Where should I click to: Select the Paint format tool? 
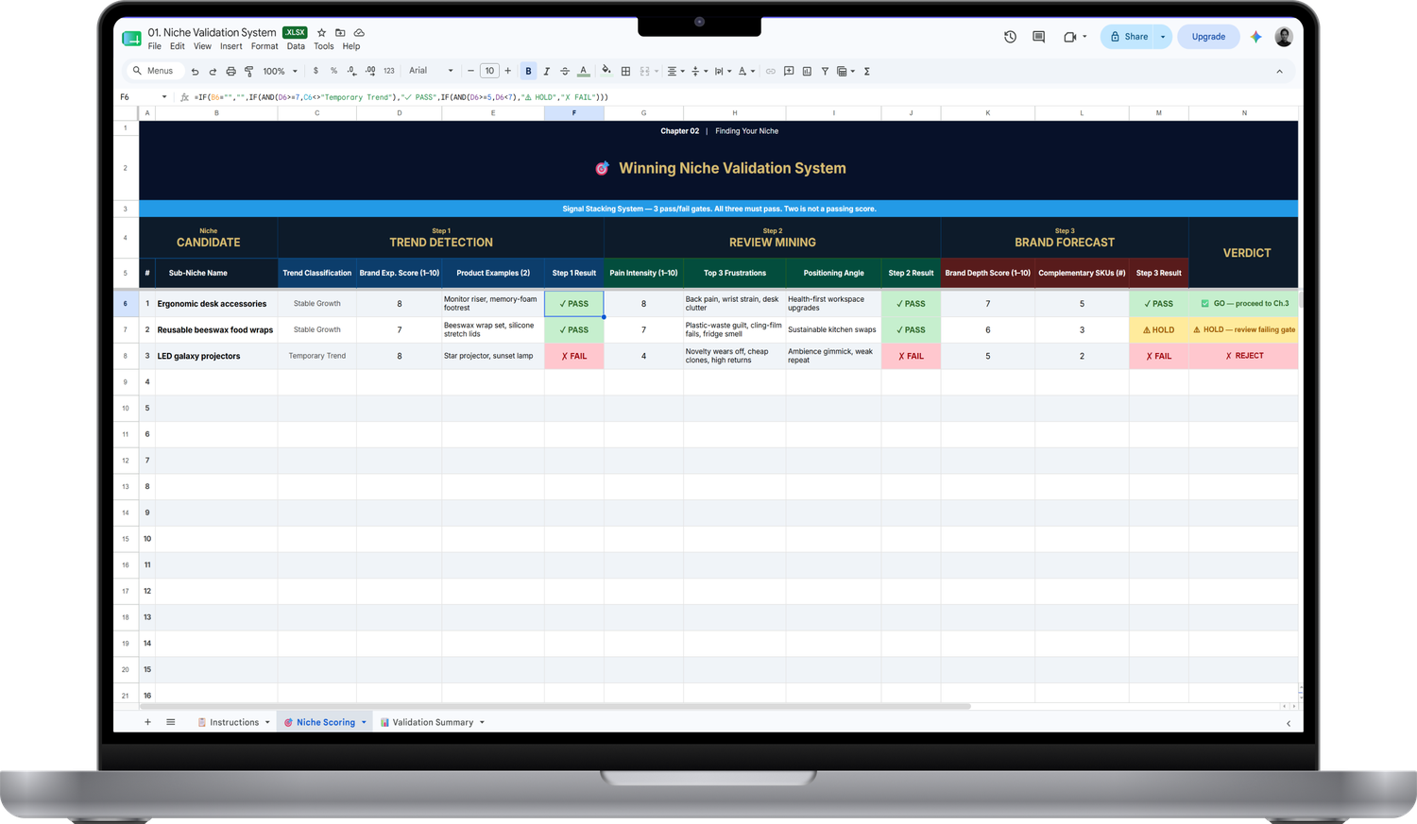click(x=249, y=71)
